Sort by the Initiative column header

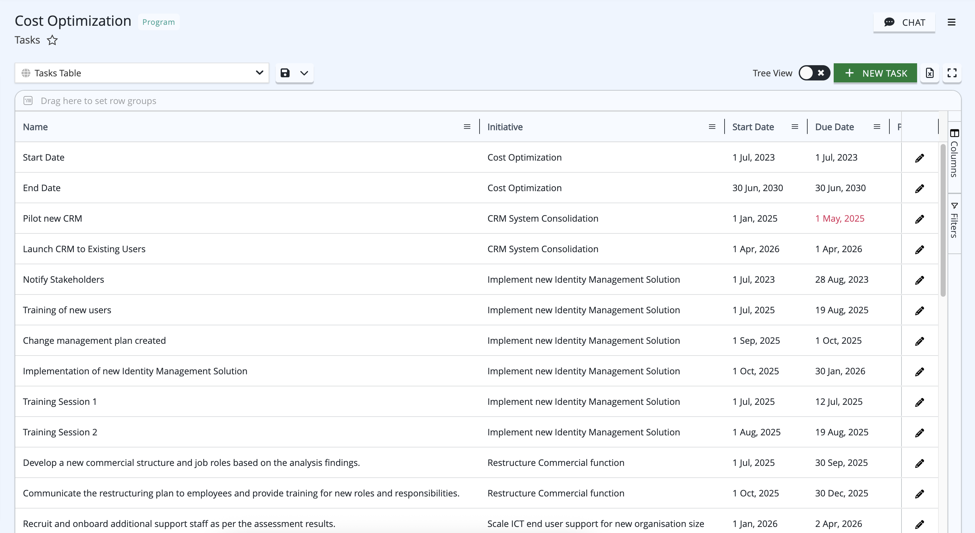pos(505,127)
